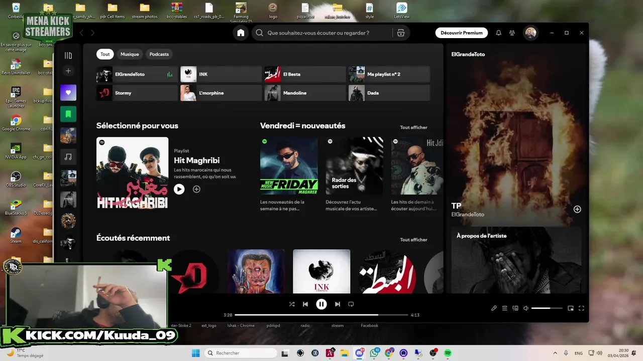Select the Musique filter chip
This screenshot has width=643, height=361.
tap(130, 54)
